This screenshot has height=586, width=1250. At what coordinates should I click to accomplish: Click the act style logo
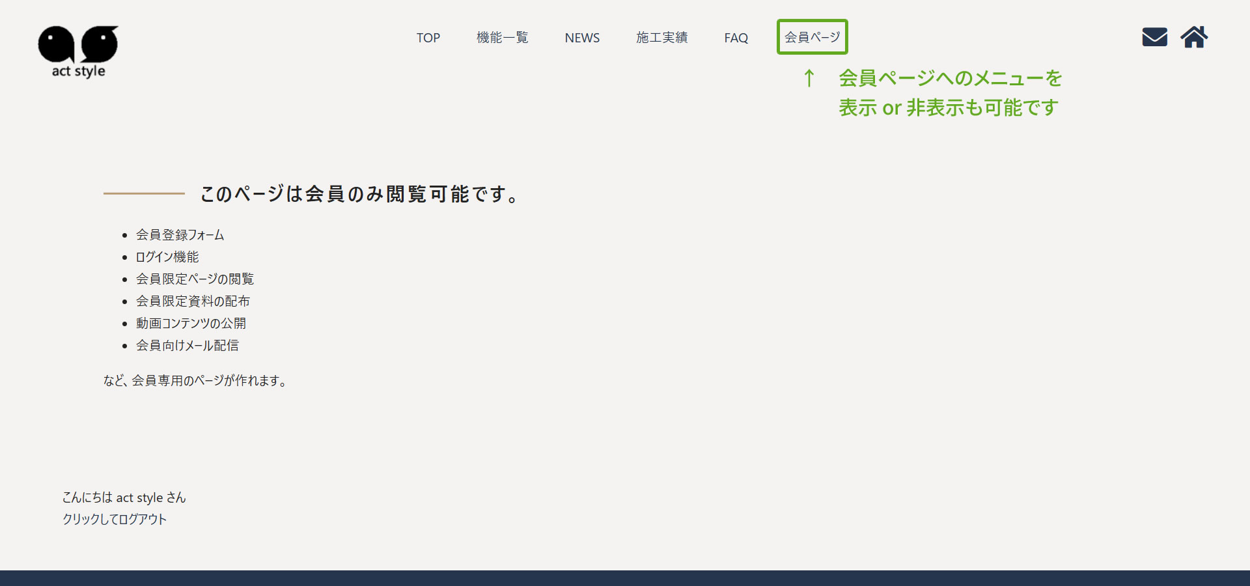pyautogui.click(x=78, y=52)
